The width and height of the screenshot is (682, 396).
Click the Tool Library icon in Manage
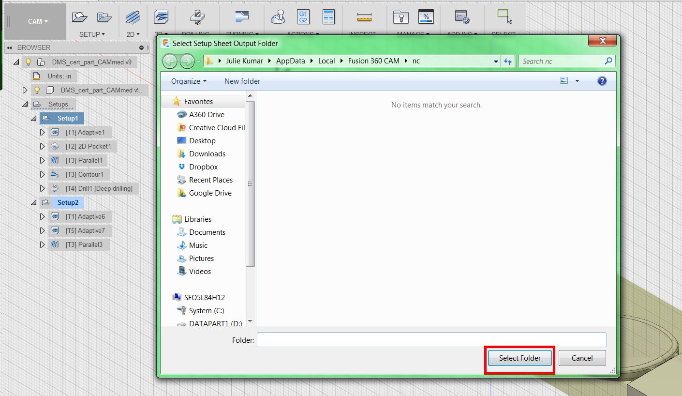point(400,17)
